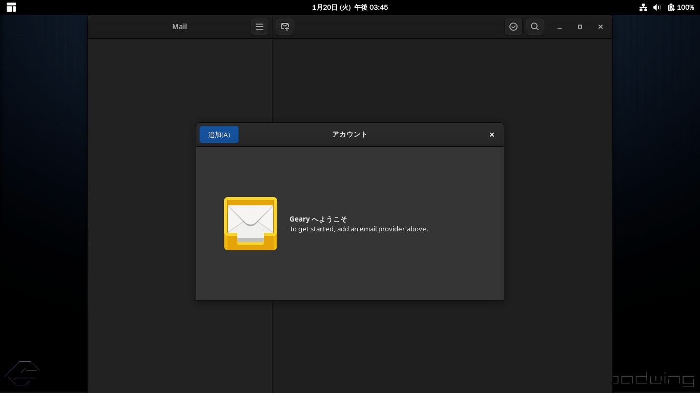Open the clock showing 1月20日 (火) 午後 03:45
Screen dimensions: 700x393
(350, 7)
